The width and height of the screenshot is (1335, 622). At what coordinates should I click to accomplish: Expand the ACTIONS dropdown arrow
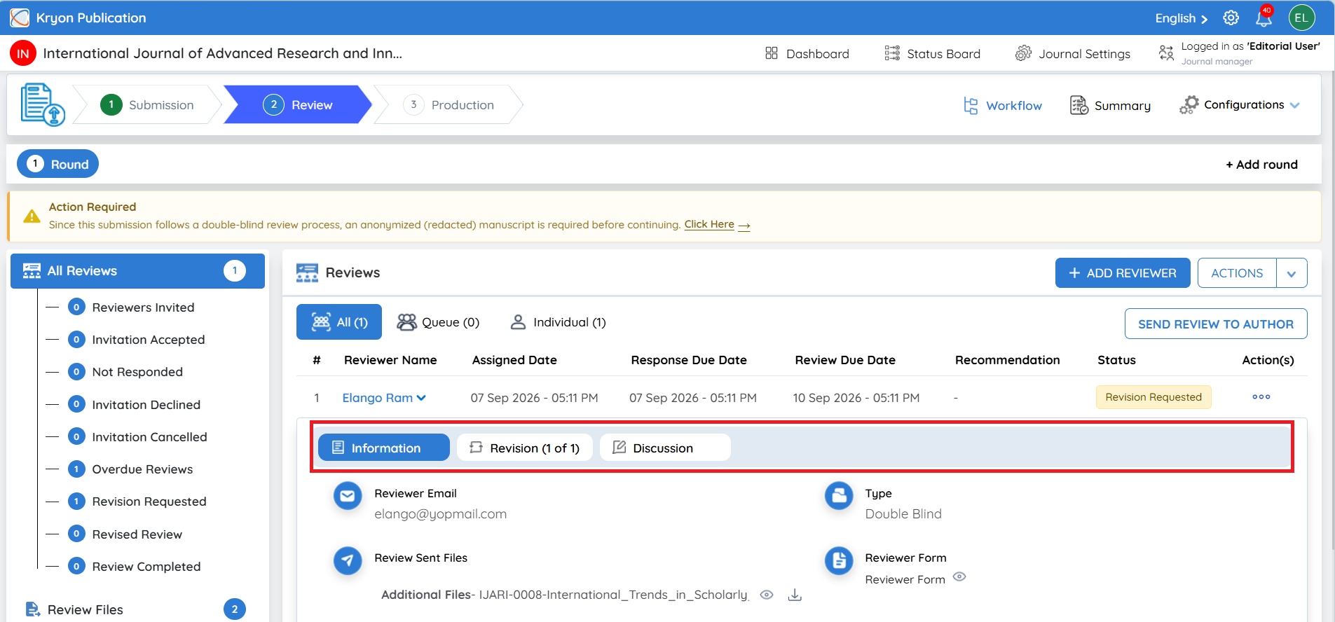(x=1292, y=273)
